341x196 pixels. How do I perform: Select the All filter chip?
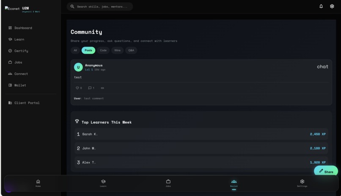click(75, 50)
